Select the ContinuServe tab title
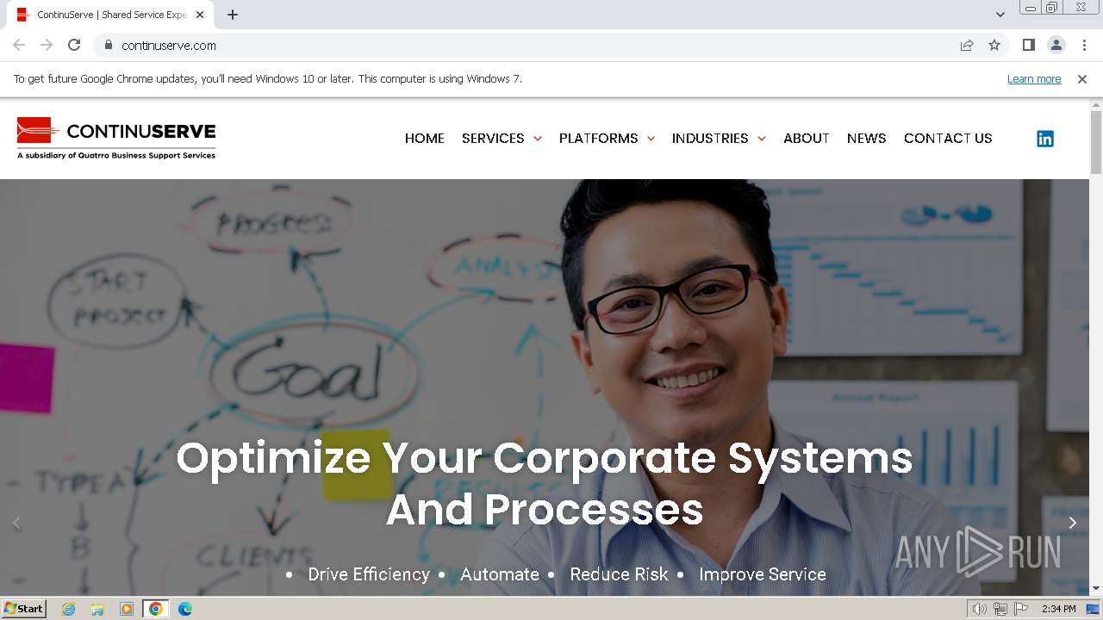The width and height of the screenshot is (1103, 620). (x=111, y=15)
